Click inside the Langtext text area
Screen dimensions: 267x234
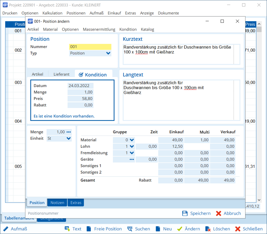click(x=182, y=100)
